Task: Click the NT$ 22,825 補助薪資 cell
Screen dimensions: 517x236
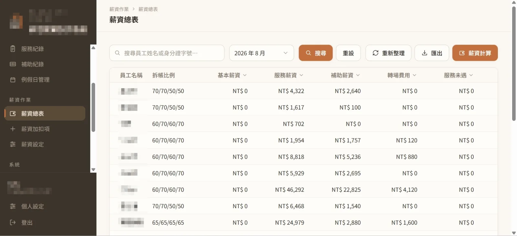Action: tap(346, 190)
